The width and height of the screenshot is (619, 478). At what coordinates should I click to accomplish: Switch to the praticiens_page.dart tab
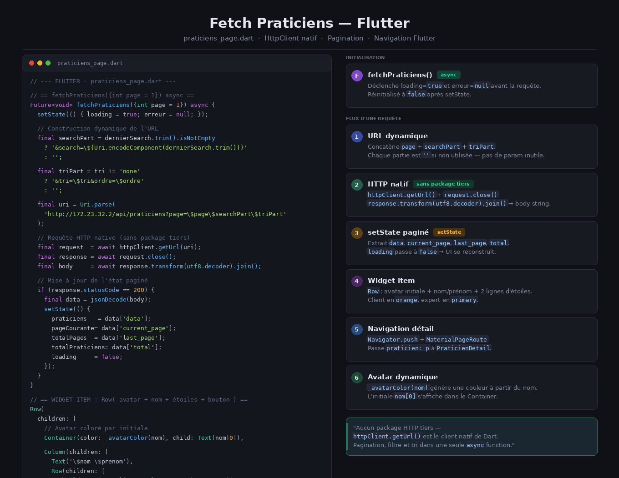pos(90,63)
